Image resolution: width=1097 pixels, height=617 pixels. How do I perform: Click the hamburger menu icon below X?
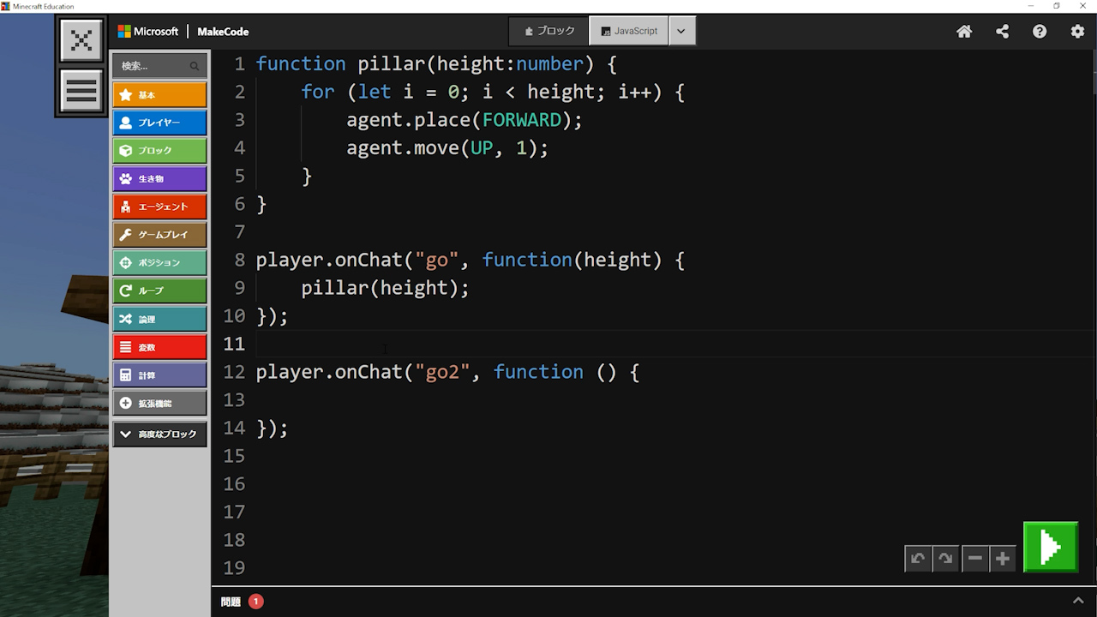pyautogui.click(x=81, y=90)
